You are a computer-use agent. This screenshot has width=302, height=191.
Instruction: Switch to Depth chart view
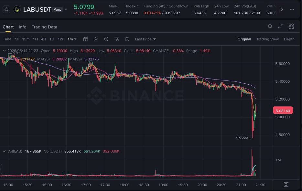tap(289, 39)
